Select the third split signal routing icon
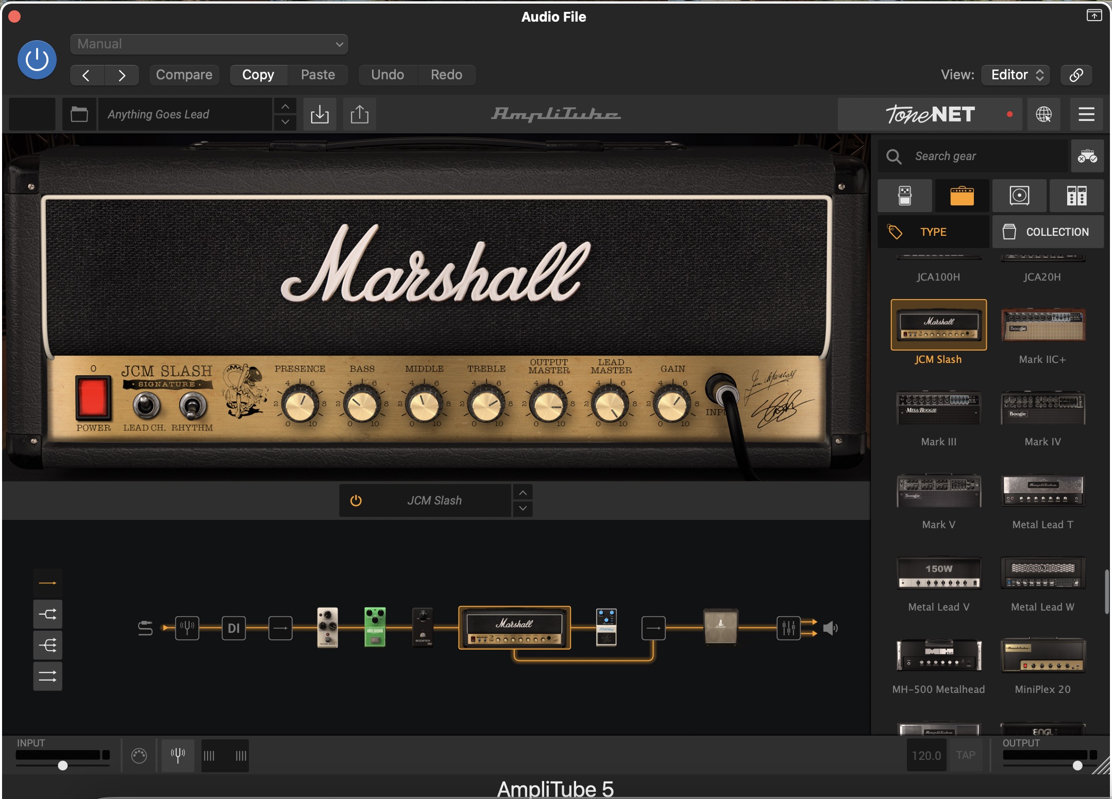The image size is (1112, 799). pos(48,645)
